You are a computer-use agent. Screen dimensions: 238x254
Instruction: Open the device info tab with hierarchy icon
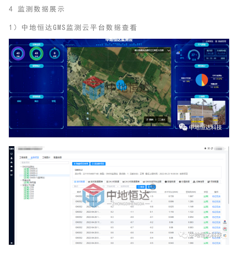coord(198,182)
